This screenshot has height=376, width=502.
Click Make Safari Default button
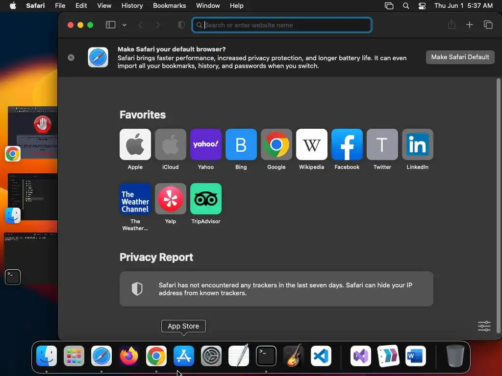[460, 57]
